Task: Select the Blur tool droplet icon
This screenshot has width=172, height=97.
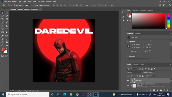Action: (7, 32)
